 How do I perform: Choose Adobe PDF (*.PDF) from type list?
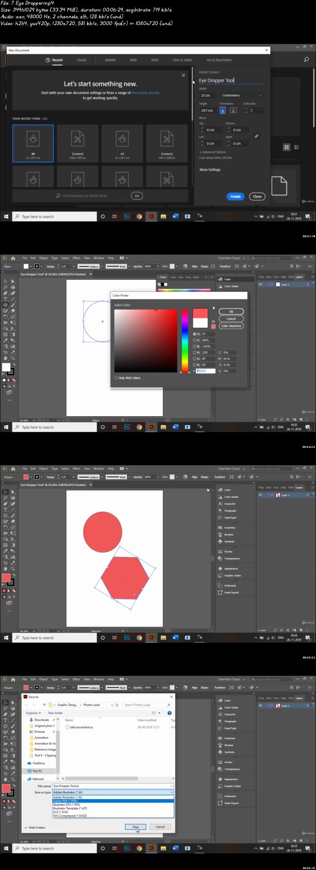[113, 801]
